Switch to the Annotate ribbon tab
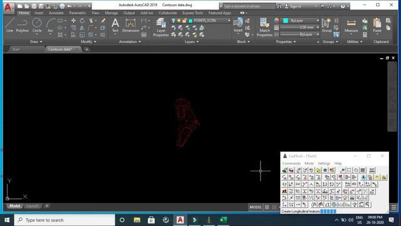 click(56, 13)
